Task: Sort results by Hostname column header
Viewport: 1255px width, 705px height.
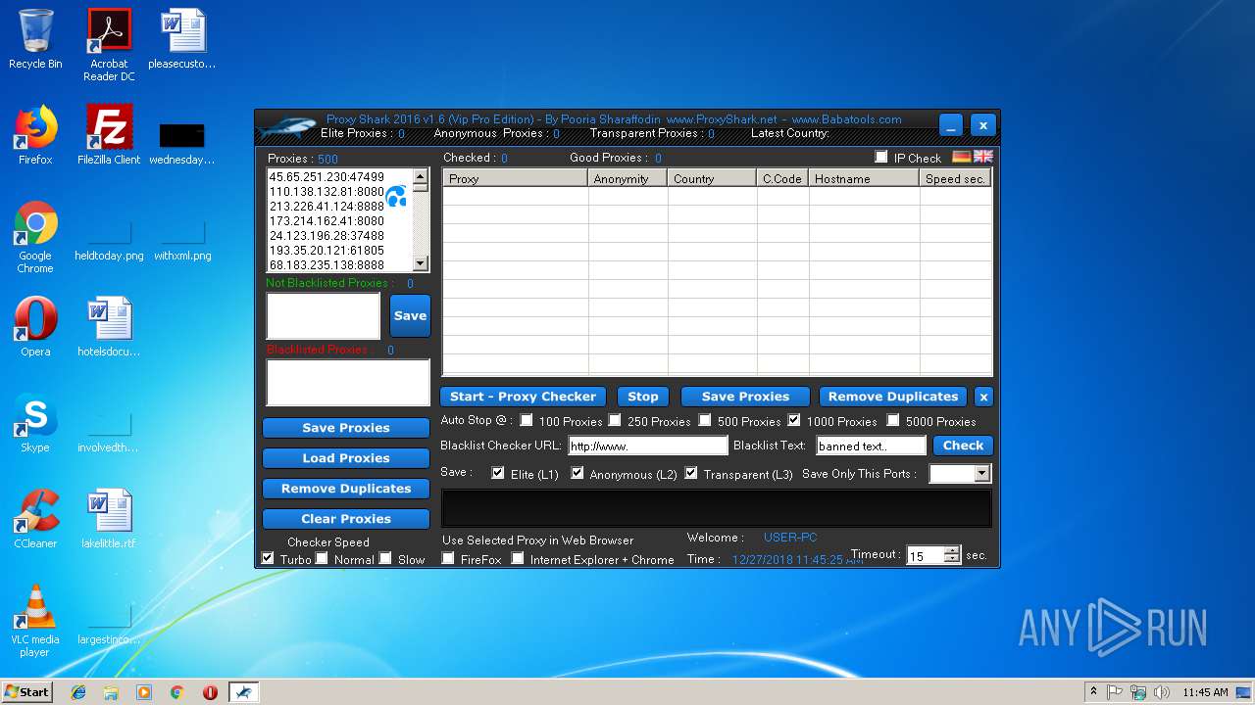Action: (864, 178)
